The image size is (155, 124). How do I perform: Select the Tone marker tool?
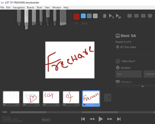(34, 18)
